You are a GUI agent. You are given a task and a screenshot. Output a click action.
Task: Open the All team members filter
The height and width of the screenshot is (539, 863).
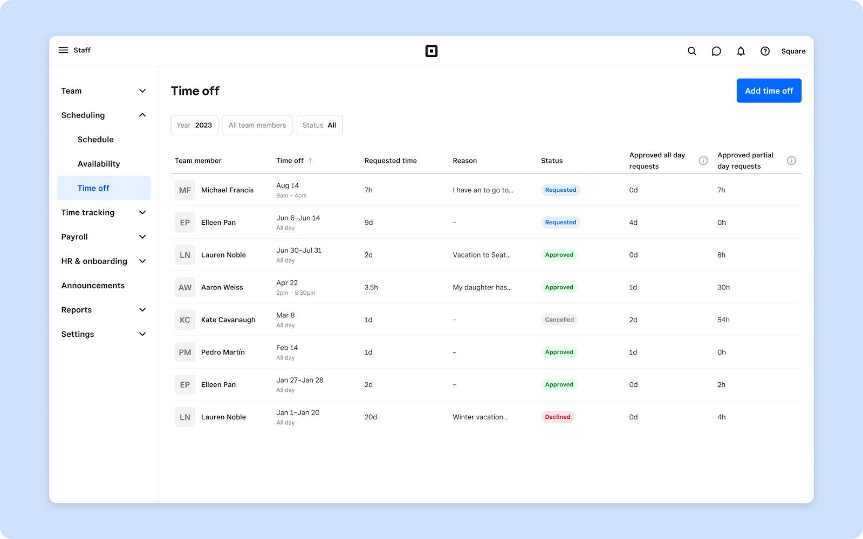257,125
